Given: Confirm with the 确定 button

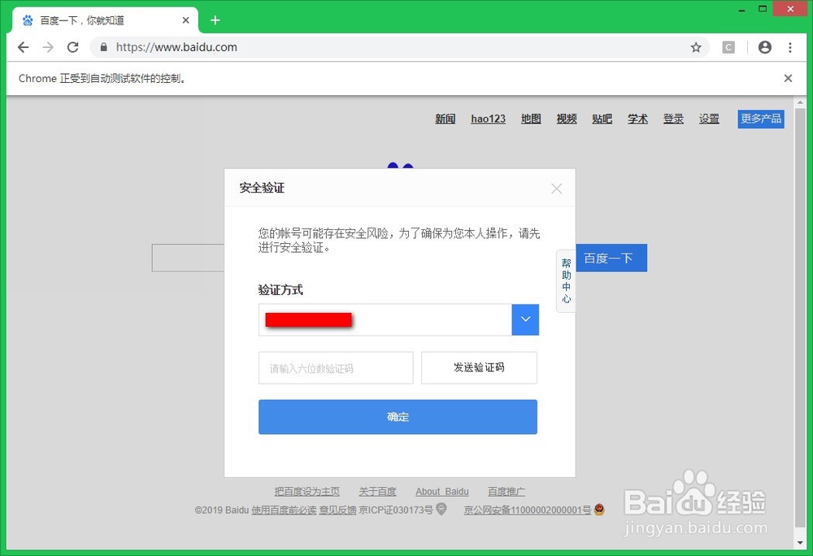Looking at the screenshot, I should [x=398, y=417].
